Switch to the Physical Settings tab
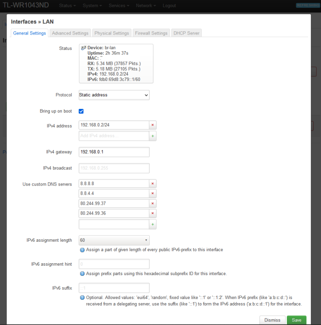This screenshot has width=321, height=325. pos(112,33)
